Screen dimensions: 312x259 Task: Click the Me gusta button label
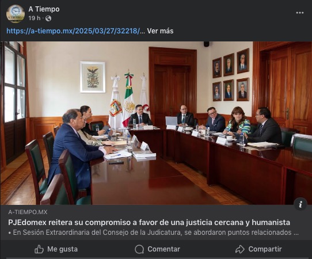point(63,249)
